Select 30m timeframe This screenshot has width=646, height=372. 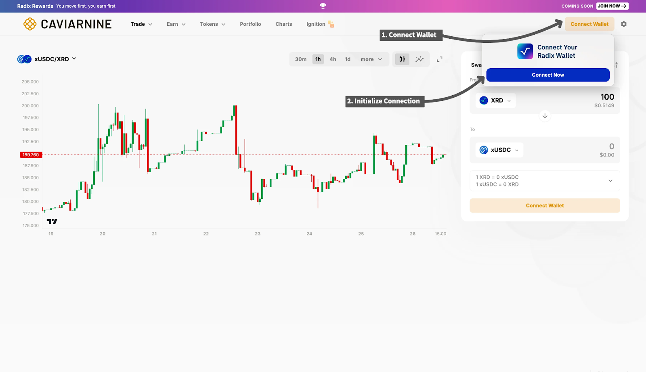coord(301,59)
